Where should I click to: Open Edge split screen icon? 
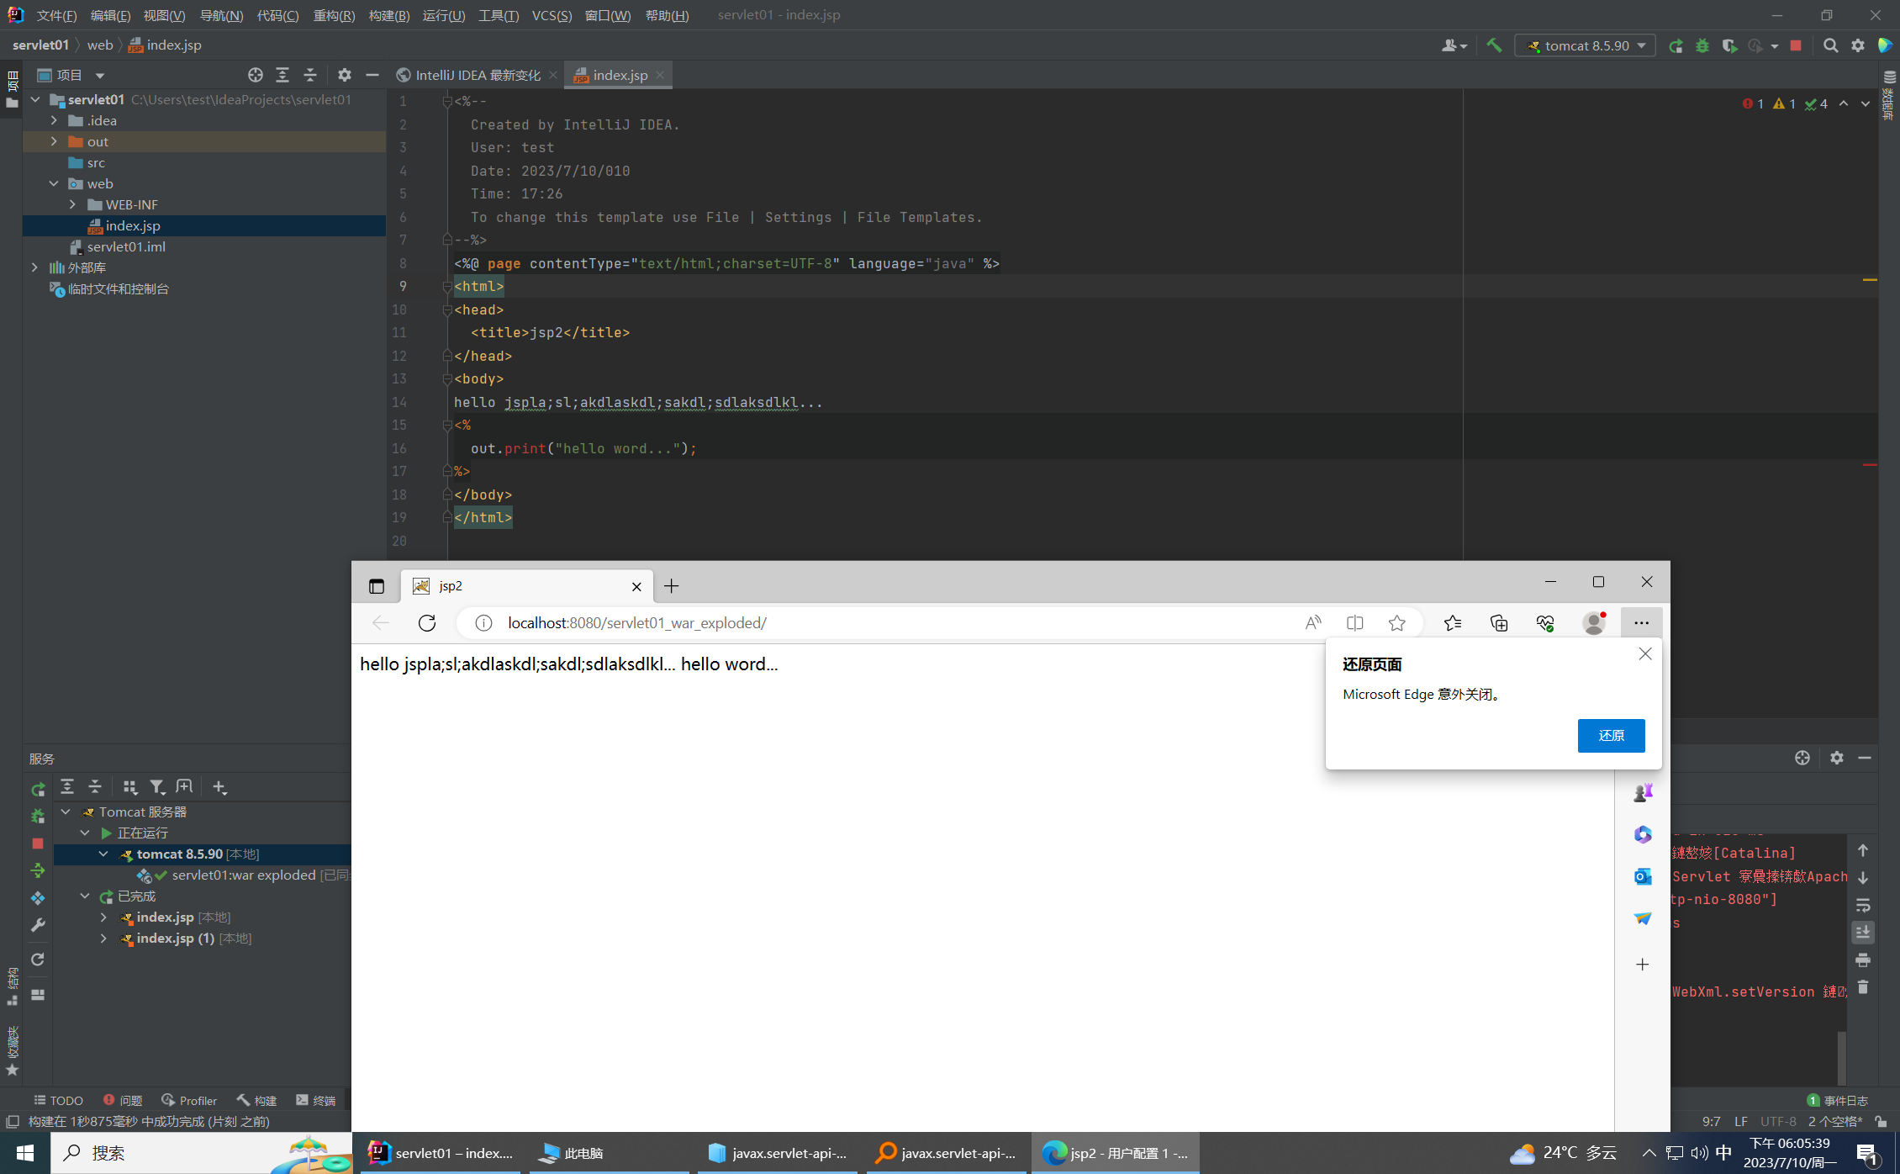coord(1354,623)
